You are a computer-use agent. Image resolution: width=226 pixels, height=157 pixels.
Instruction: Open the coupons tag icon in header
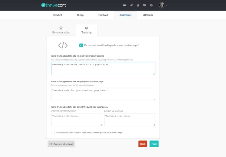point(131,5)
